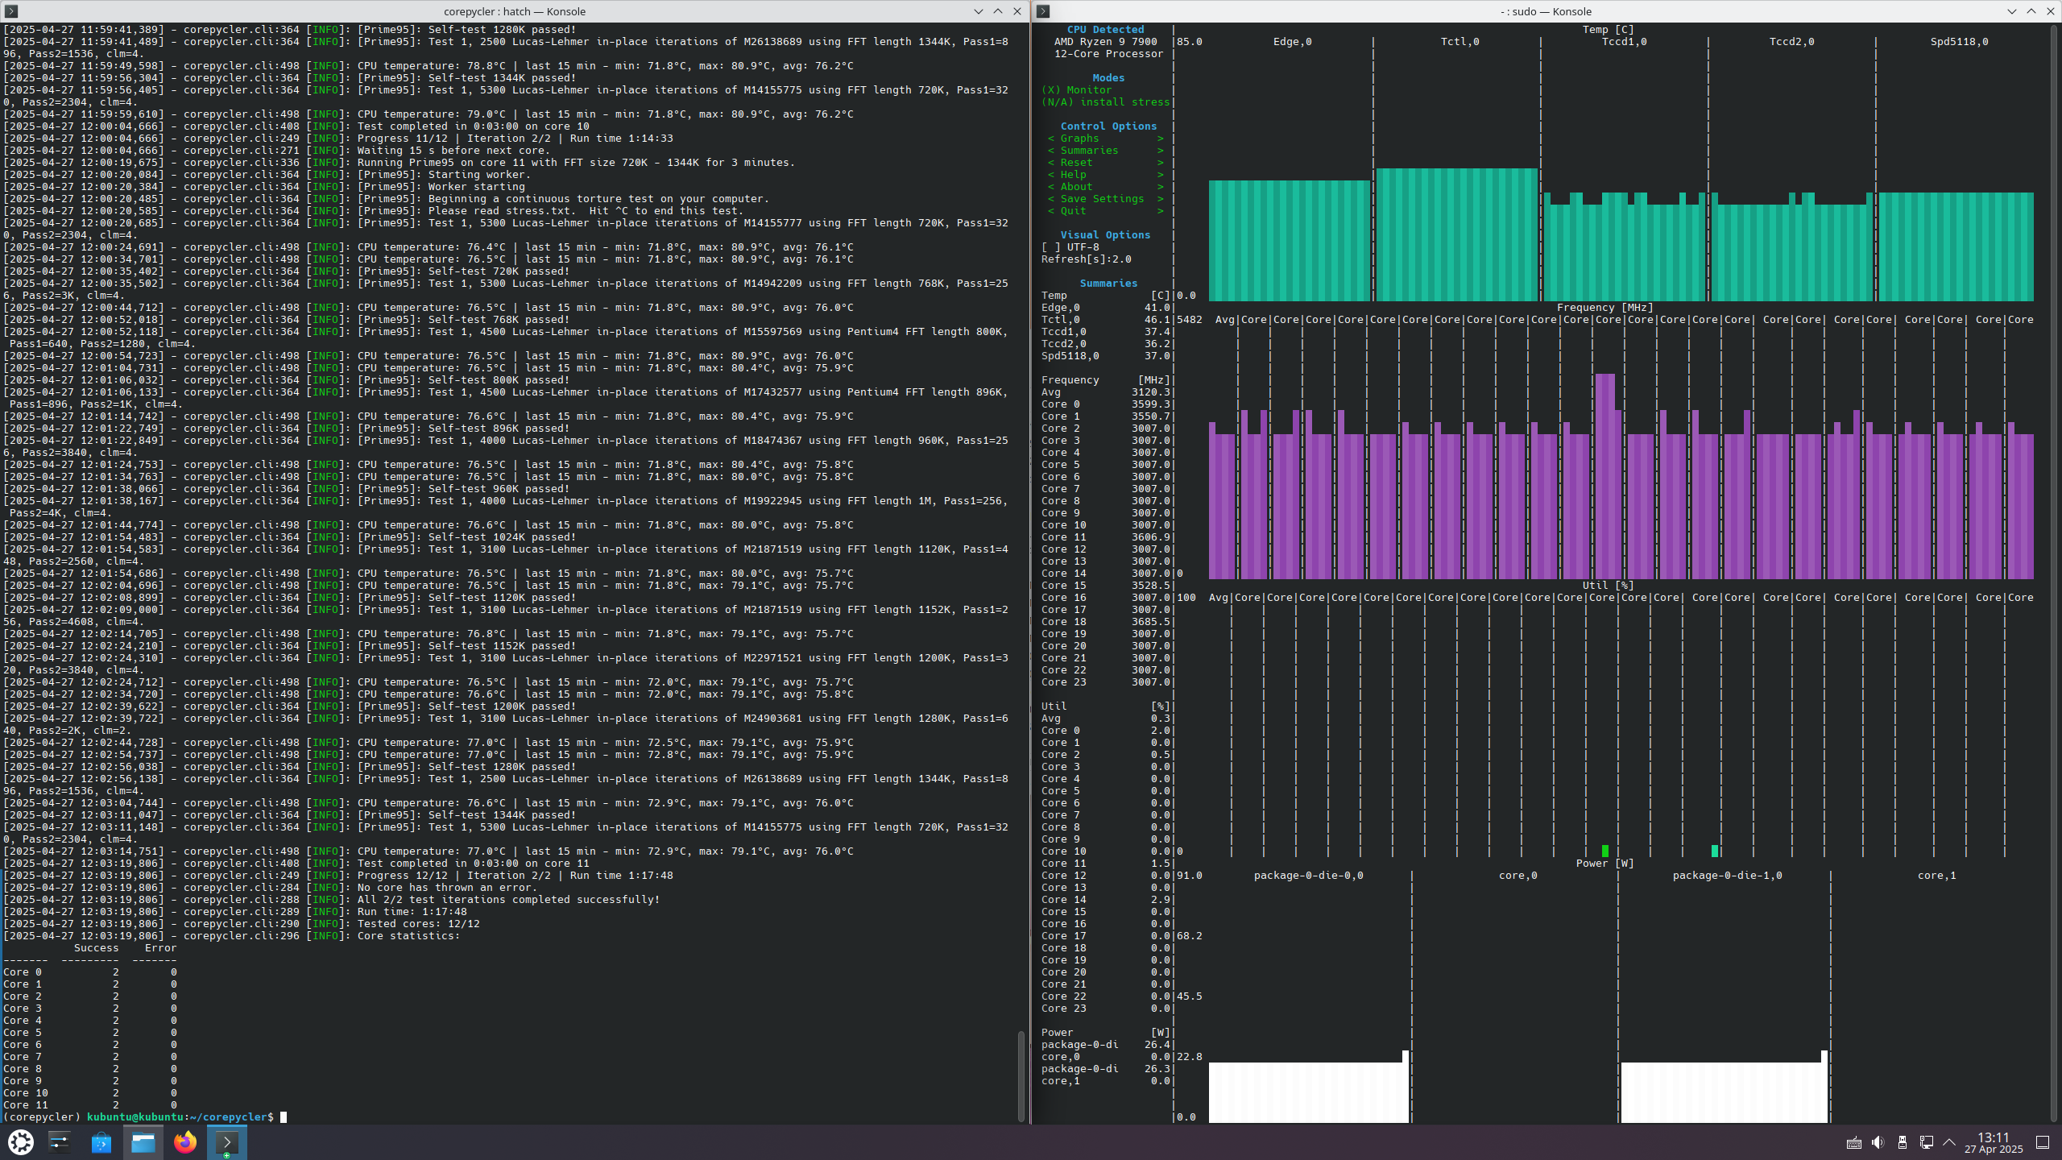The height and width of the screenshot is (1160, 2062).
Task: Click 'Running Prime95 on core 11' log line
Action: [576, 163]
